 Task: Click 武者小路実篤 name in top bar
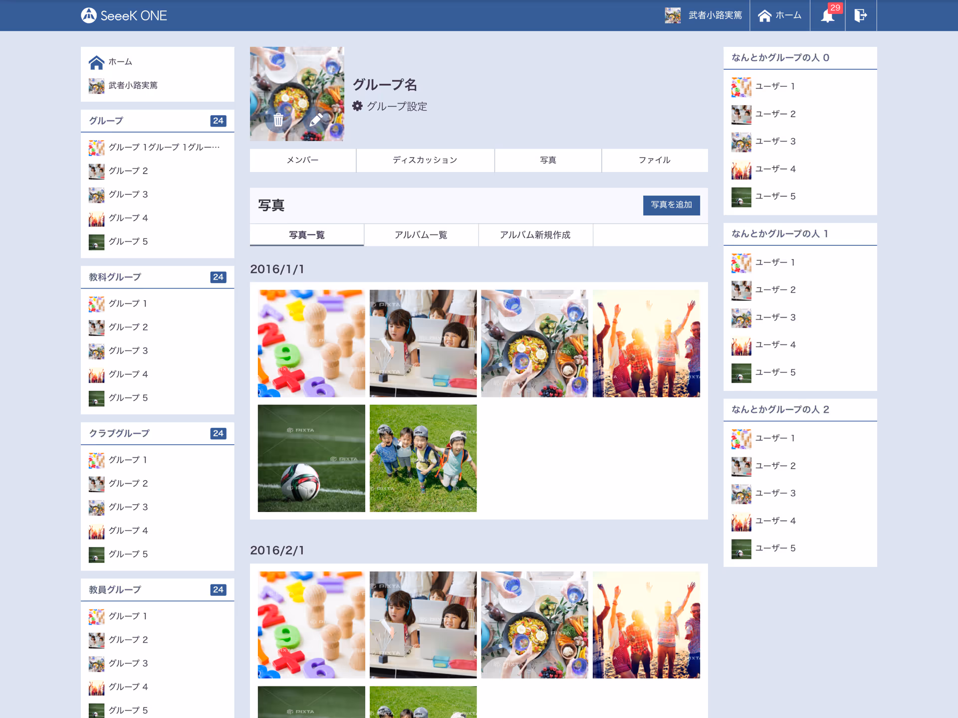(715, 15)
